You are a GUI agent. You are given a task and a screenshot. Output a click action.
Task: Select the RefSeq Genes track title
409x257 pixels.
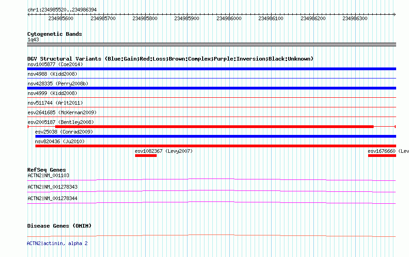click(x=46, y=170)
